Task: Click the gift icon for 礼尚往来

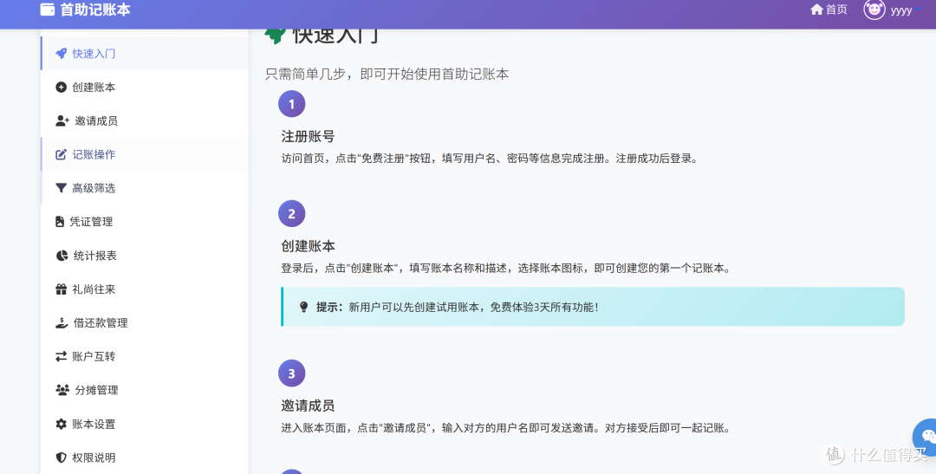Action: tap(61, 289)
